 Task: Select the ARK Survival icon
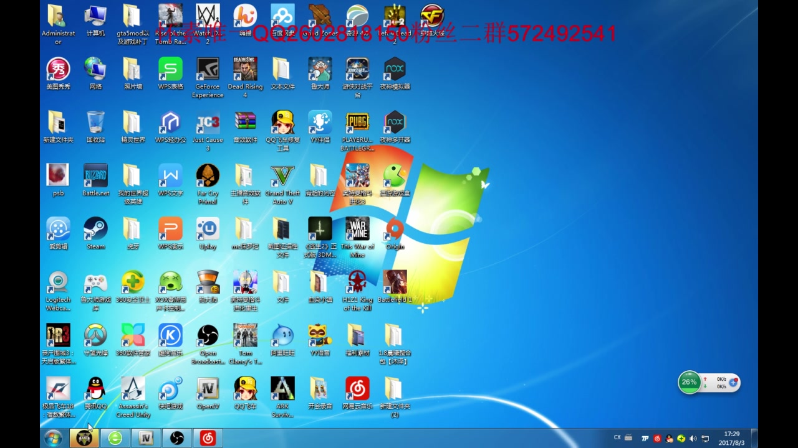point(282,397)
